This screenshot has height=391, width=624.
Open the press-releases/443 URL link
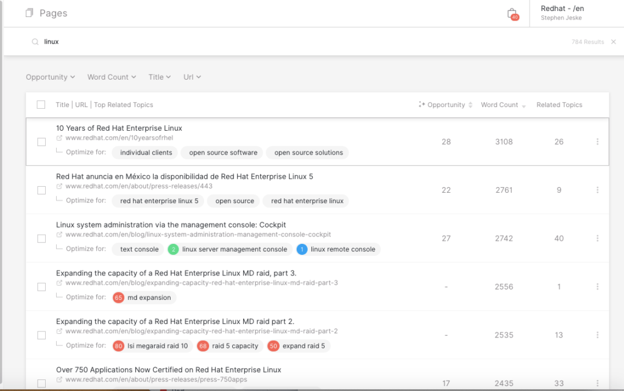[x=138, y=186]
